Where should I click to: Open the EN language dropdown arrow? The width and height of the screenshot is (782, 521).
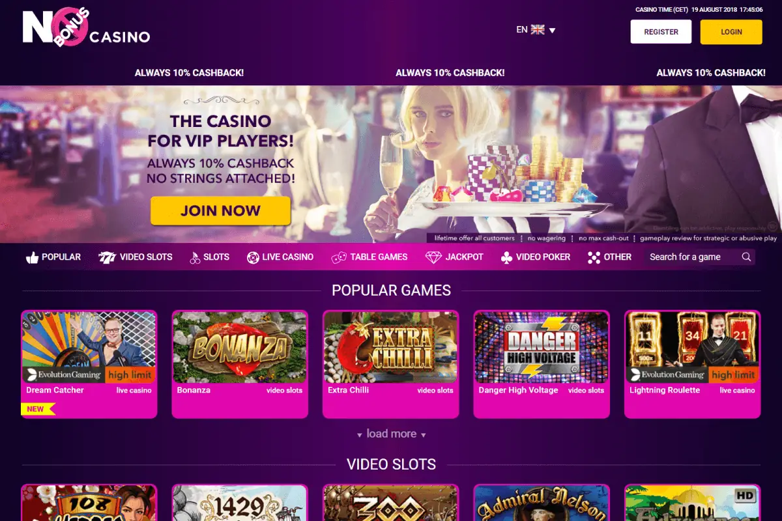(552, 30)
